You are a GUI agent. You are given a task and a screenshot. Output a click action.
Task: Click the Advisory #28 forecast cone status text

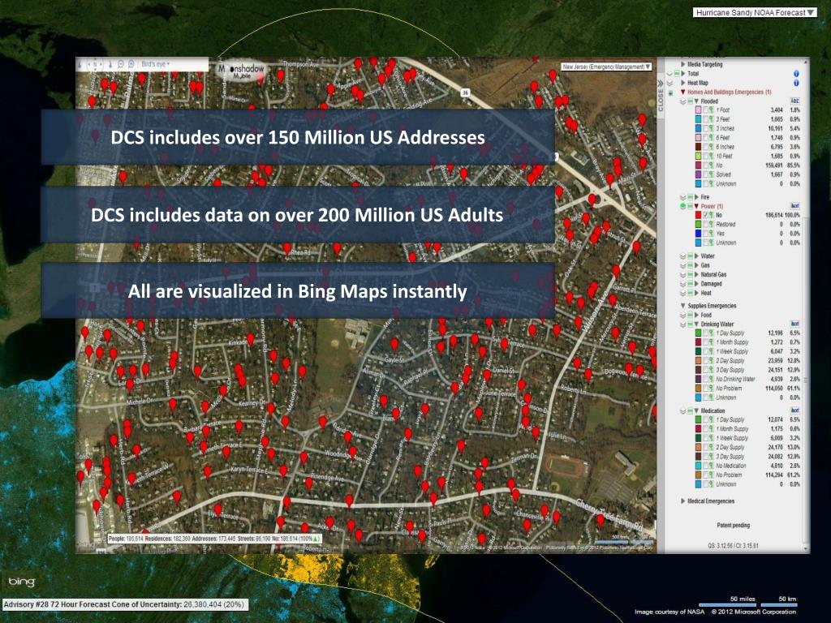click(x=124, y=604)
